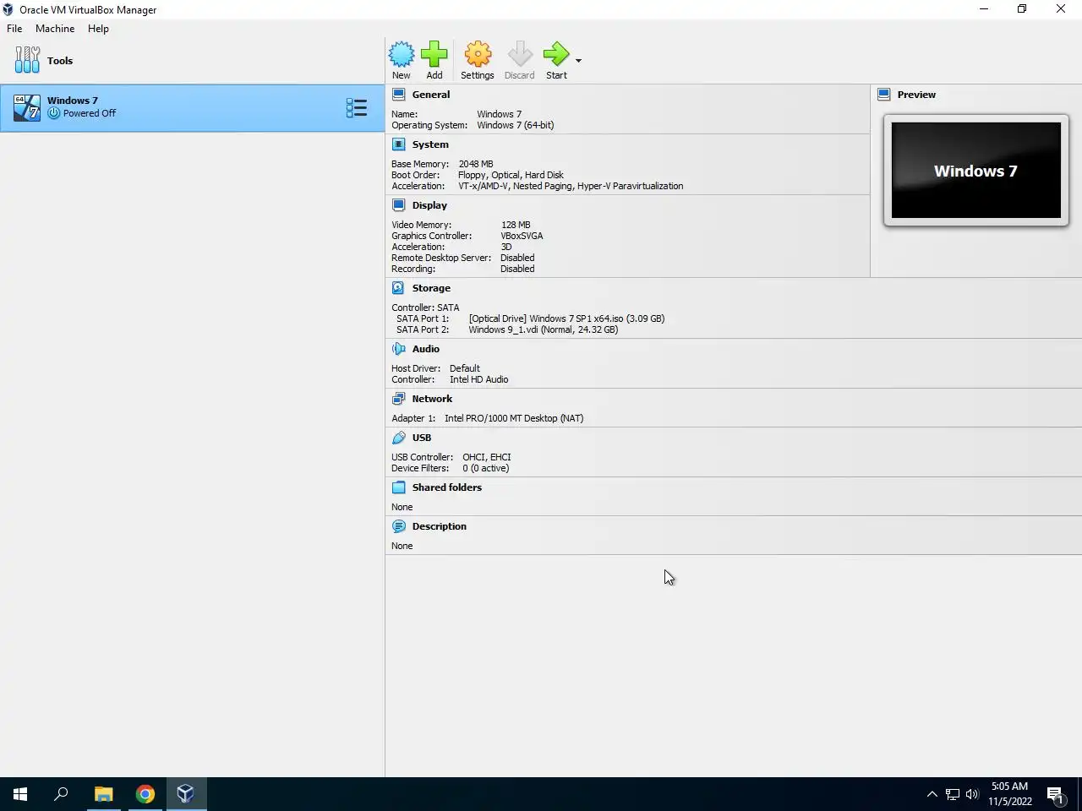Click the New virtual machine icon

402,55
